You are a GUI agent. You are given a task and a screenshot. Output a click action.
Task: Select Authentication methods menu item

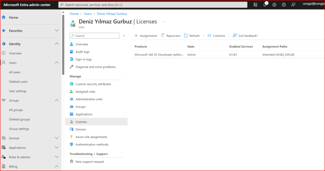click(92, 144)
